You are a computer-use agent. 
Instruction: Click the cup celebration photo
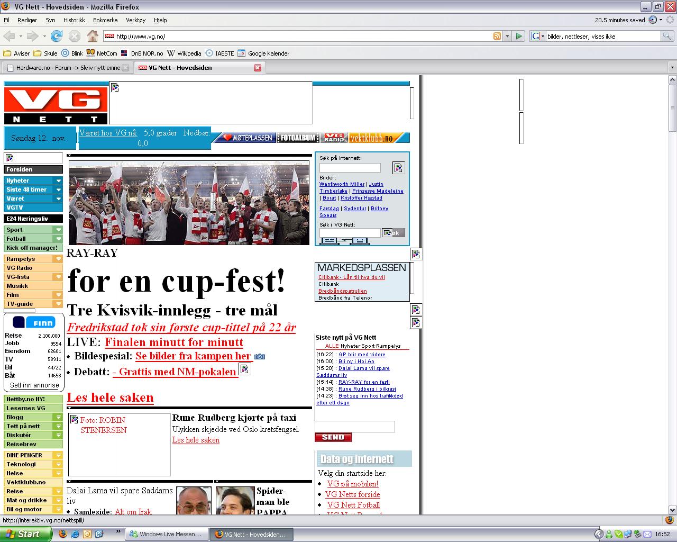click(x=189, y=203)
